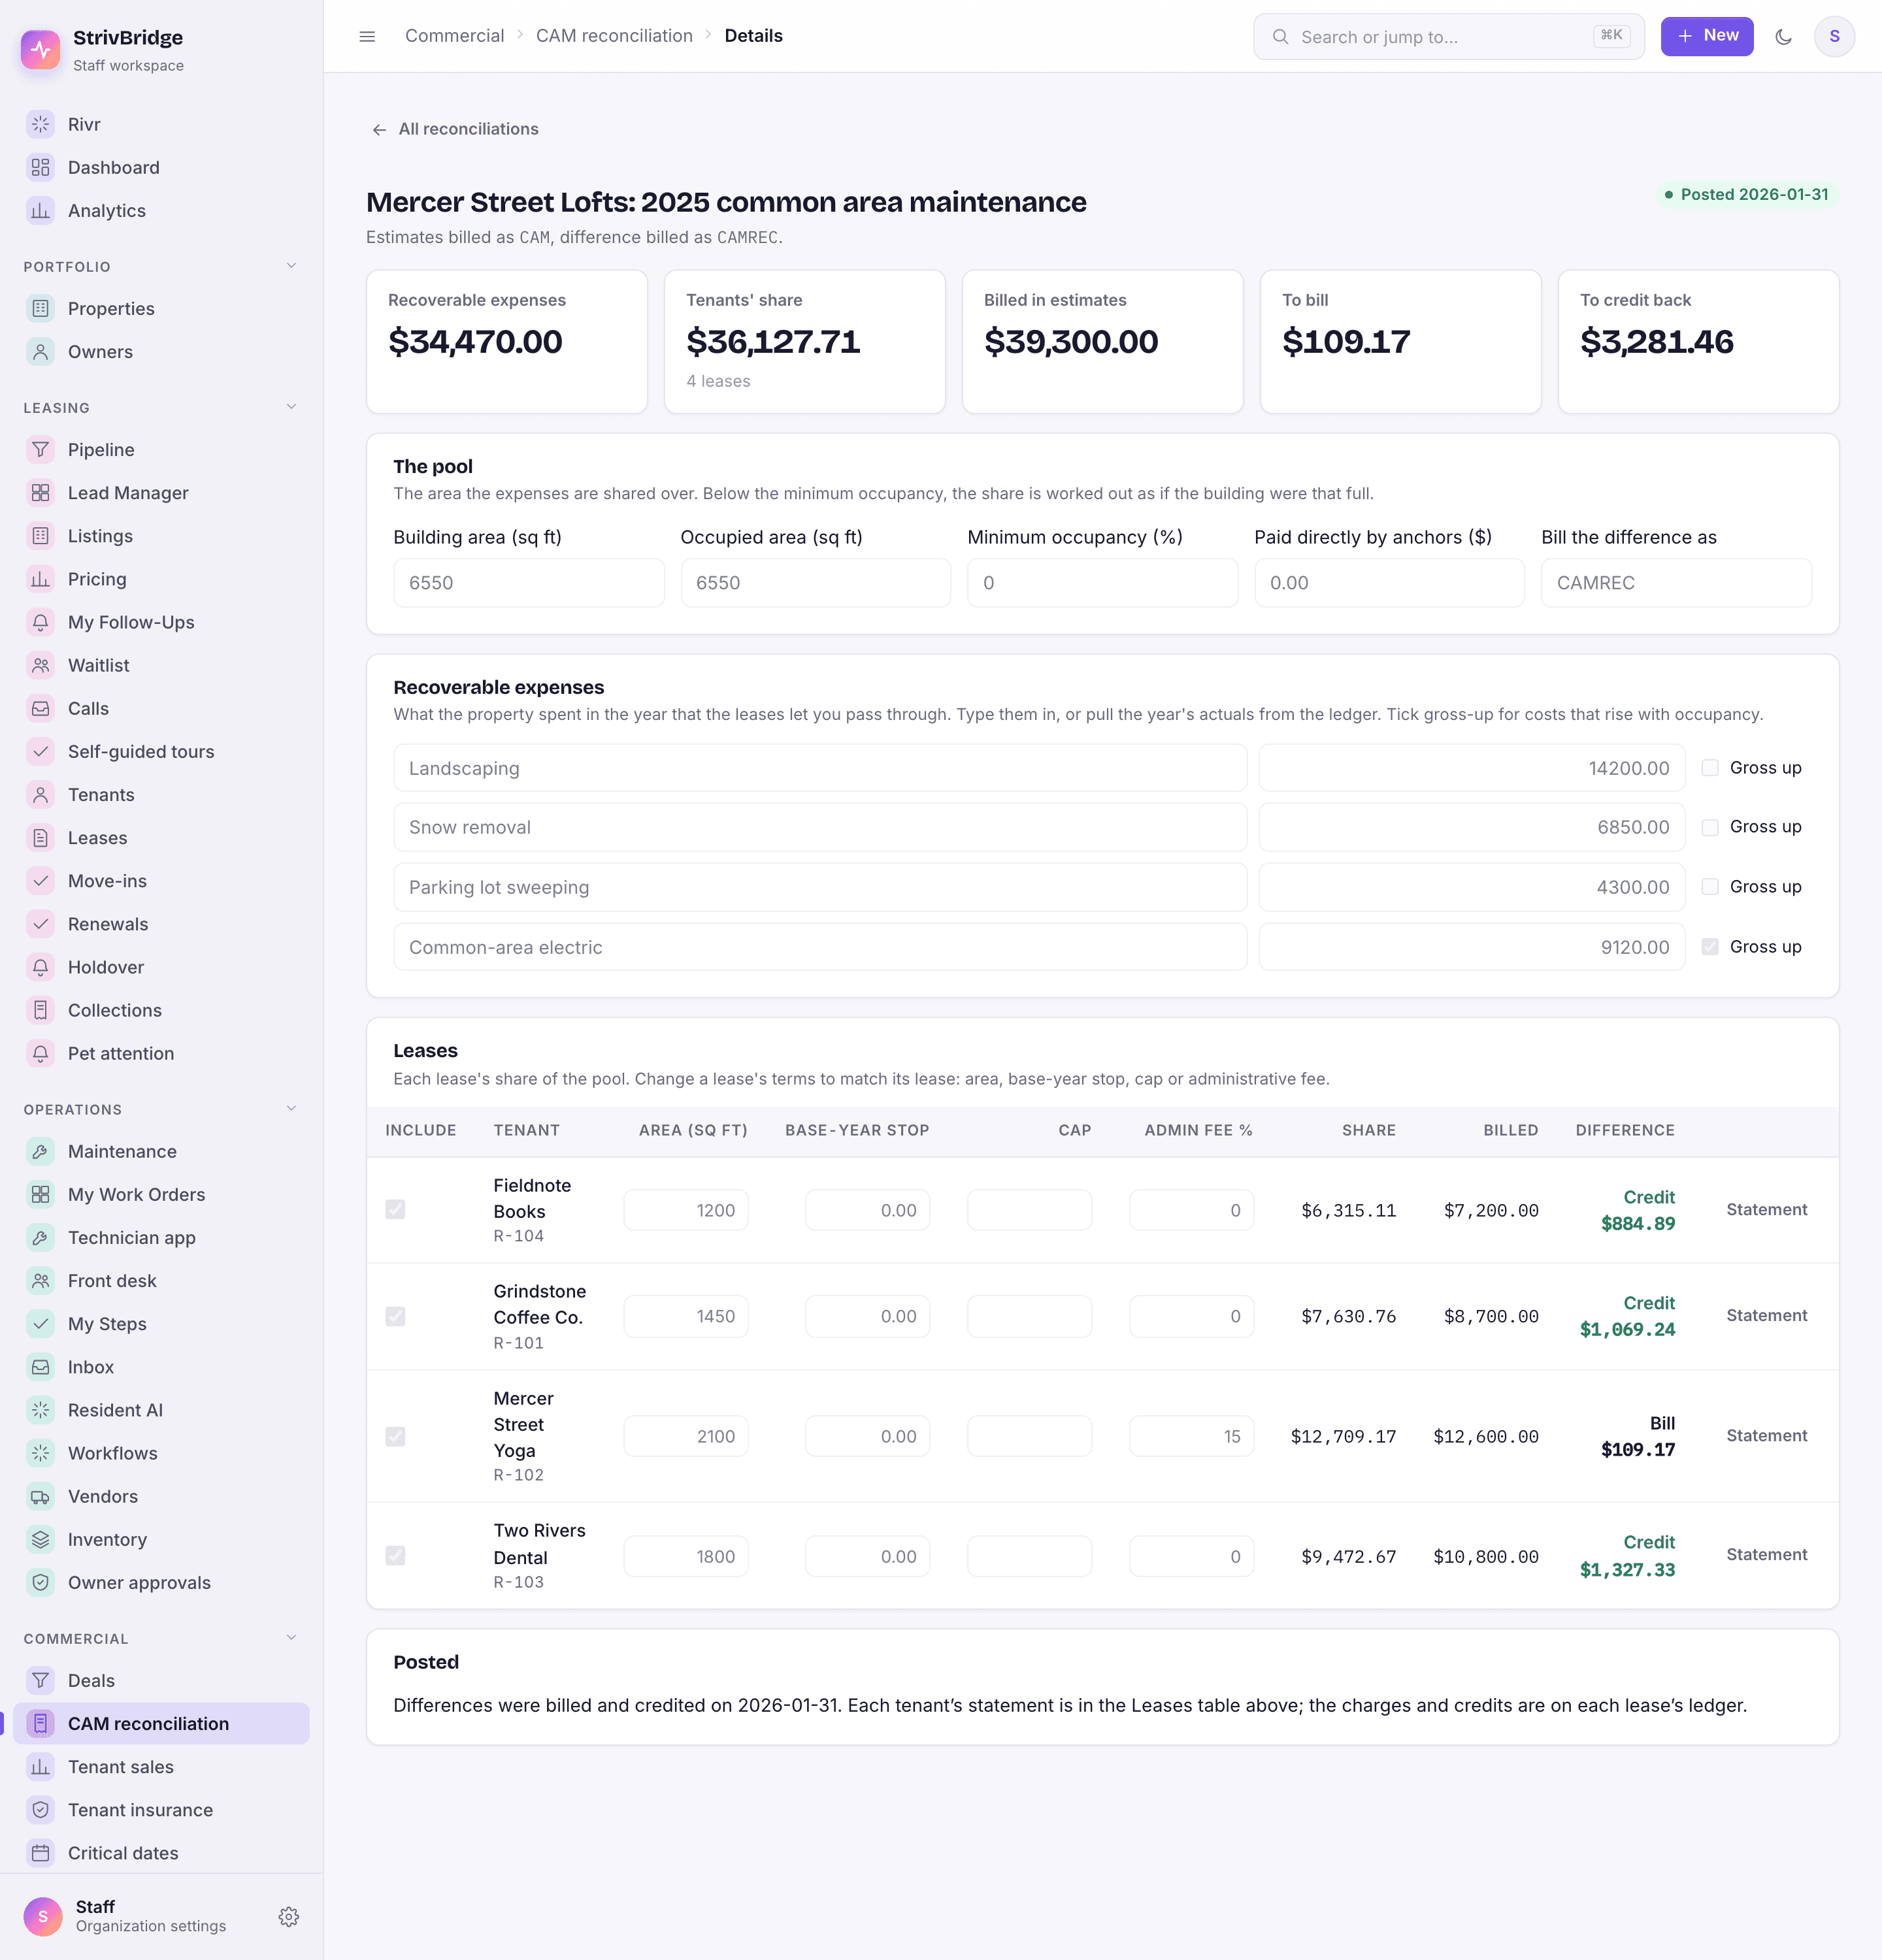Open Deals in Commercial section
1882x1960 pixels.
pos(161,1681)
